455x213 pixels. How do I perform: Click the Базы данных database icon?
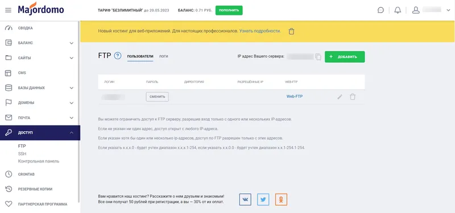(9, 88)
